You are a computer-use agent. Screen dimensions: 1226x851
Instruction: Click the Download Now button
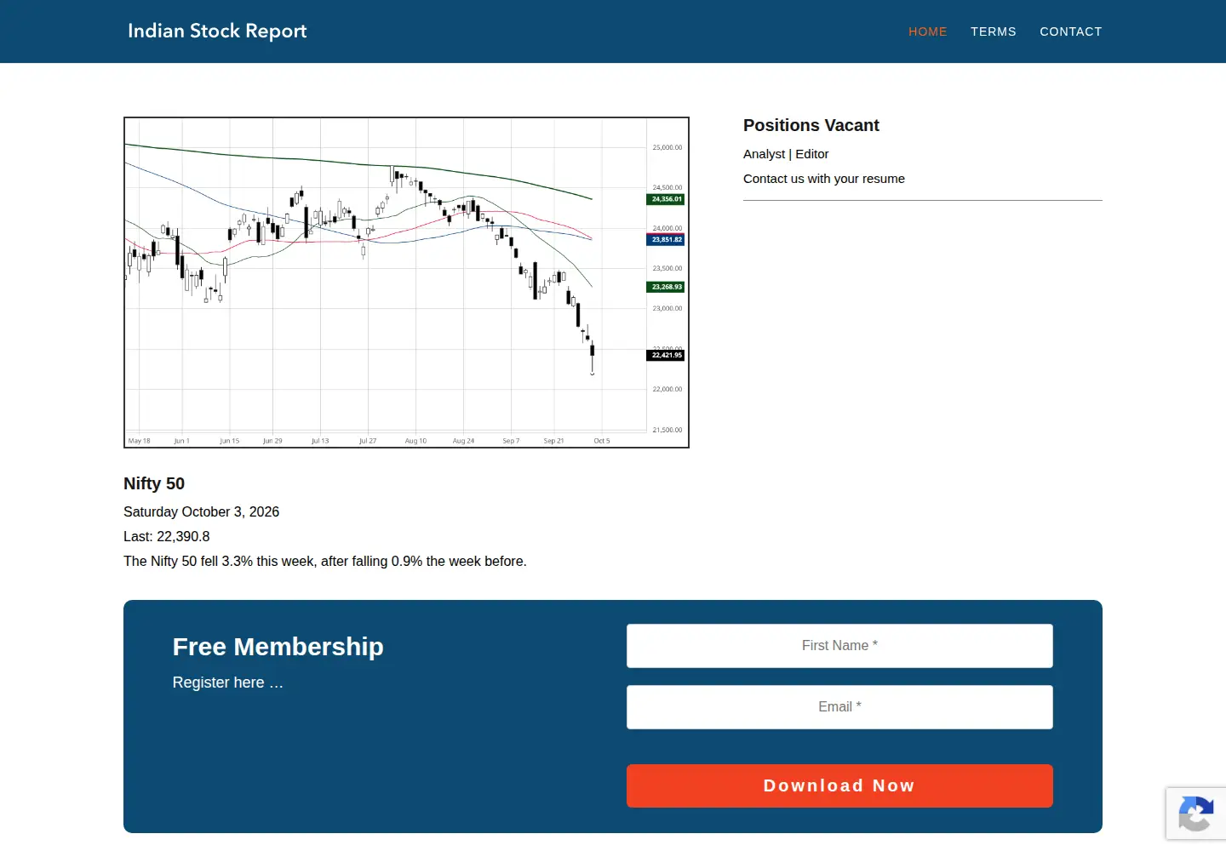point(839,785)
